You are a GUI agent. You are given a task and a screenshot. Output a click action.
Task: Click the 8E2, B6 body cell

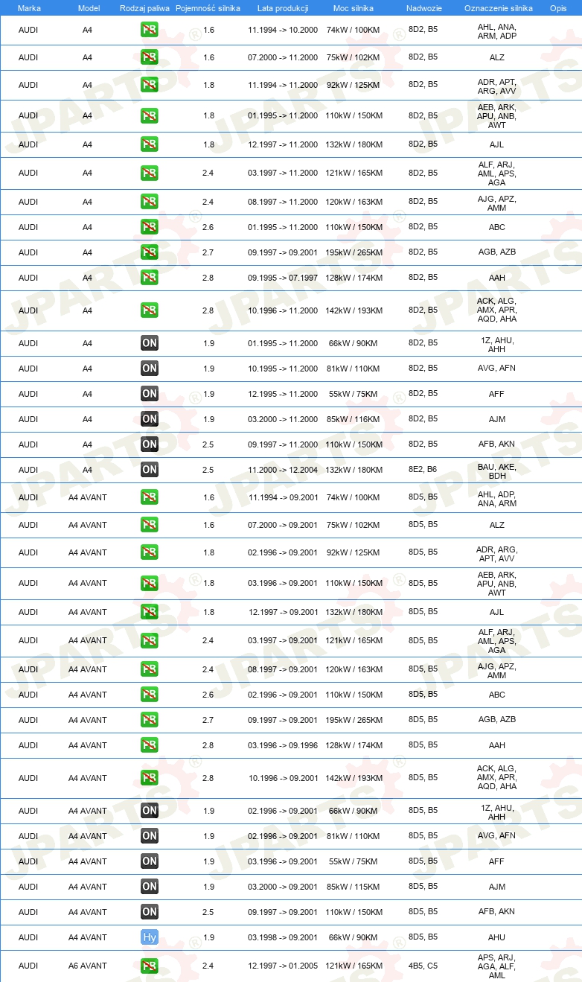point(423,470)
